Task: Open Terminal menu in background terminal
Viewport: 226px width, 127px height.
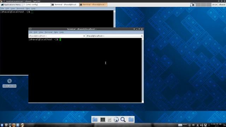Action: [x=20, y=8]
